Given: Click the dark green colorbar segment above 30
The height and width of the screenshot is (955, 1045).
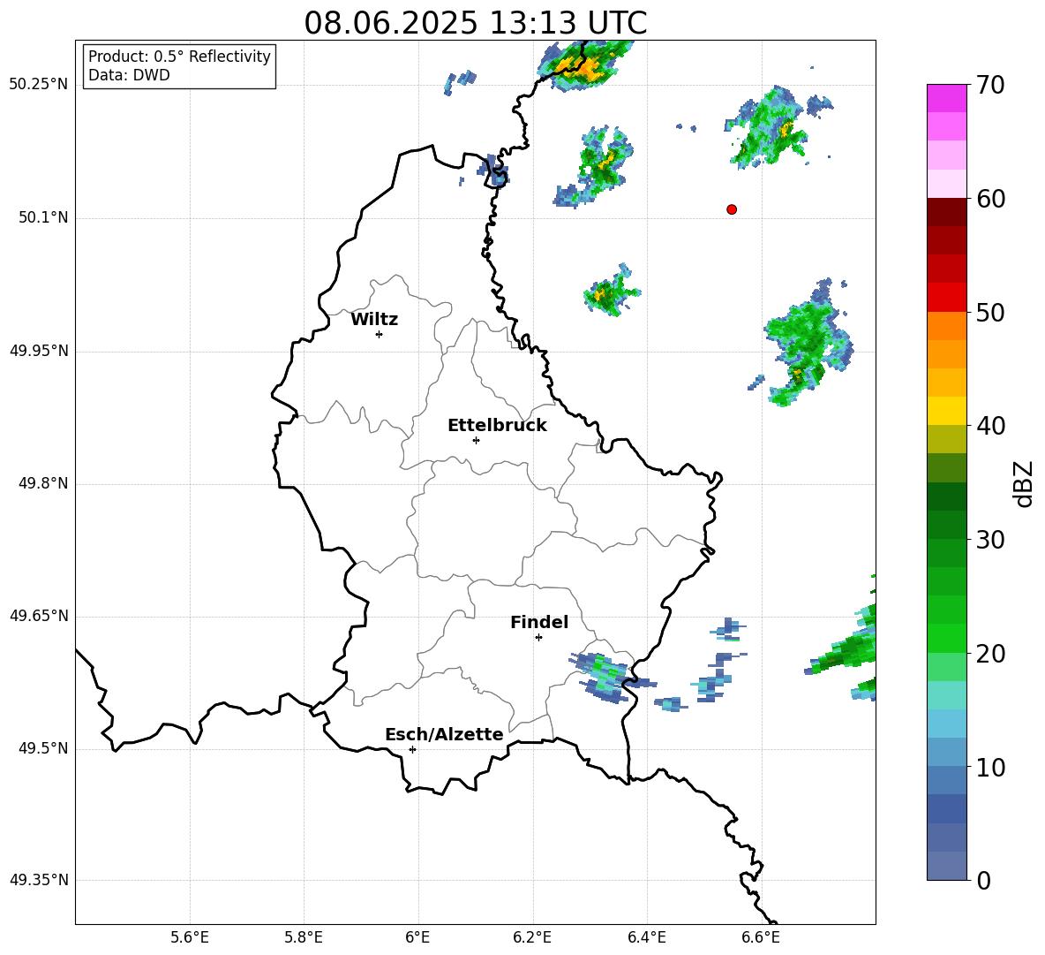Looking at the screenshot, I should point(946,525).
